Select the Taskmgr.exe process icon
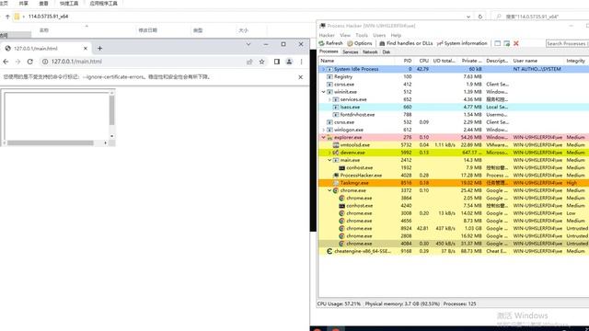 pyautogui.click(x=336, y=183)
